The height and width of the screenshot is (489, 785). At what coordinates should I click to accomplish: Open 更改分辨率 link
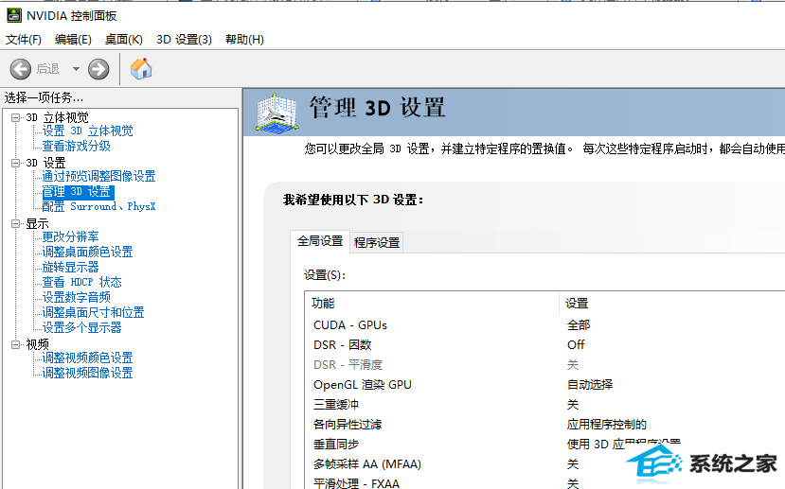[x=71, y=237]
